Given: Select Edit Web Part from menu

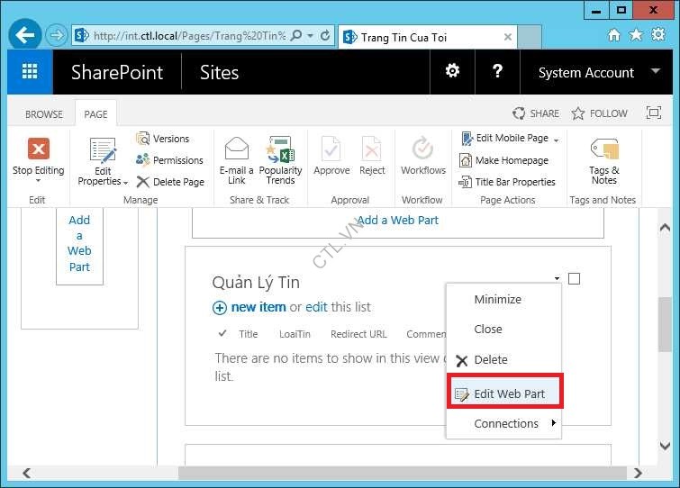Looking at the screenshot, I should click(x=503, y=393).
